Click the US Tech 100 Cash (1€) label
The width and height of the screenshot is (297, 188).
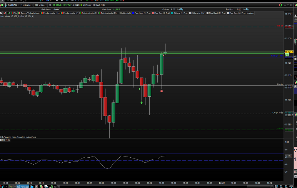[x=94, y=5]
